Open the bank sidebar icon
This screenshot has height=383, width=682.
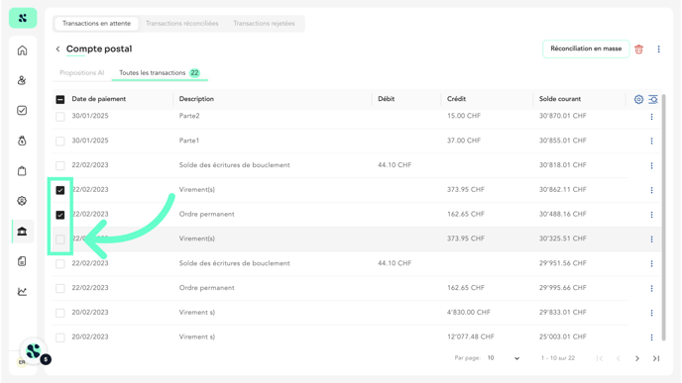coord(22,231)
